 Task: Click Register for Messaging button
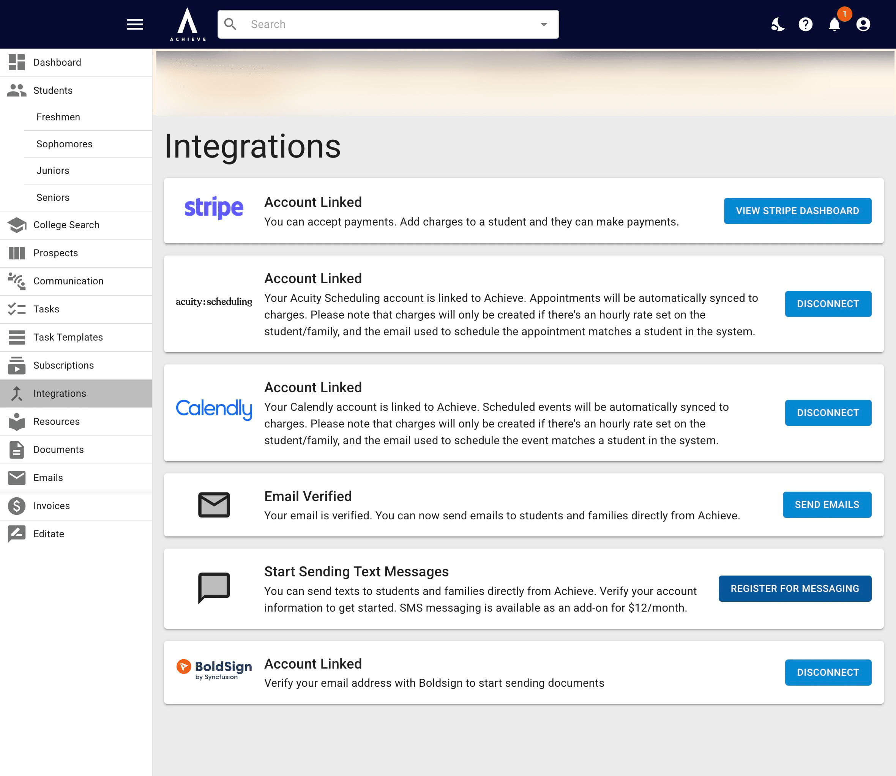[795, 588]
